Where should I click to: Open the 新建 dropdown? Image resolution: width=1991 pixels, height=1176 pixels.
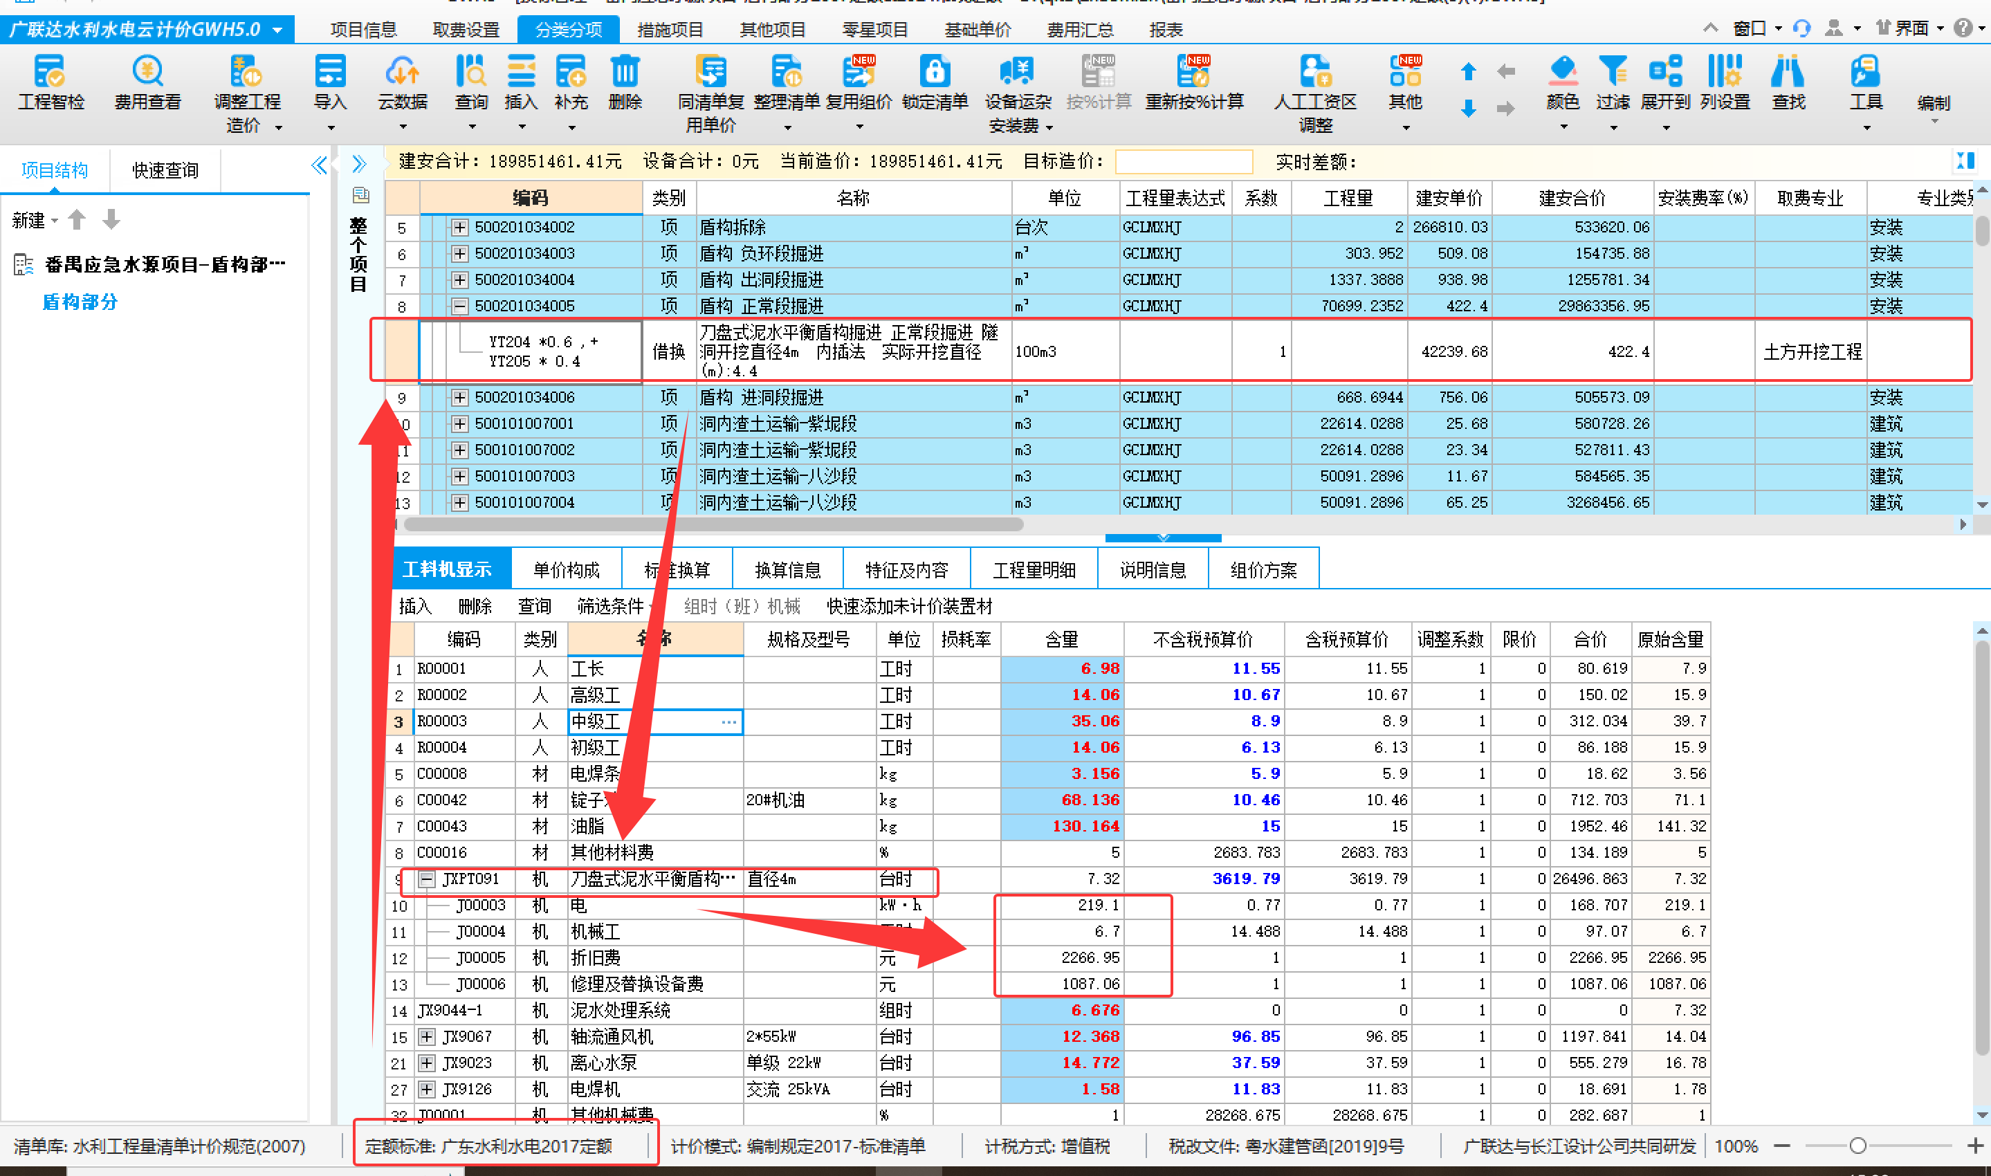click(x=36, y=220)
